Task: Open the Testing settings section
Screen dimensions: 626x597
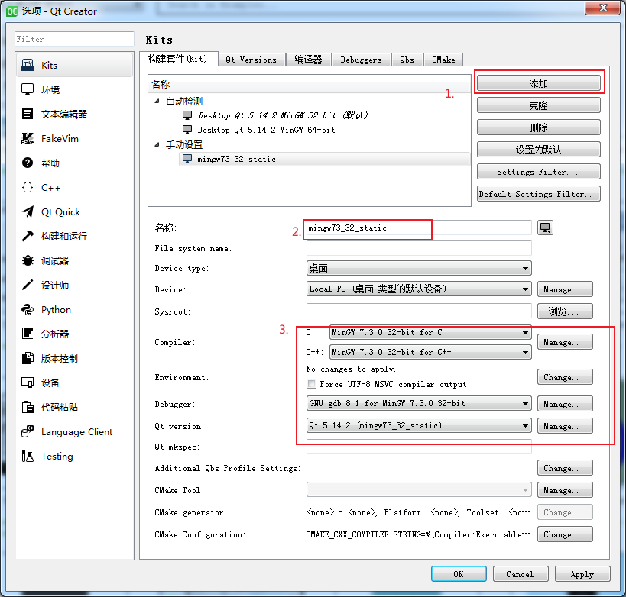Action: click(x=47, y=456)
